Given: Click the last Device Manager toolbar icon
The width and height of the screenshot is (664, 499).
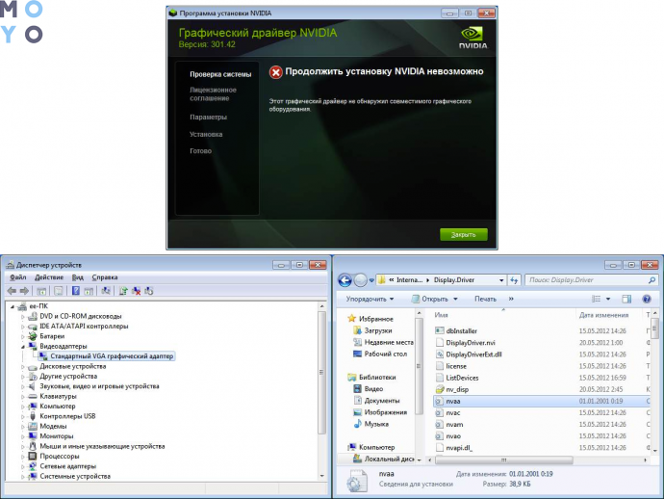Looking at the screenshot, I should click(148, 291).
